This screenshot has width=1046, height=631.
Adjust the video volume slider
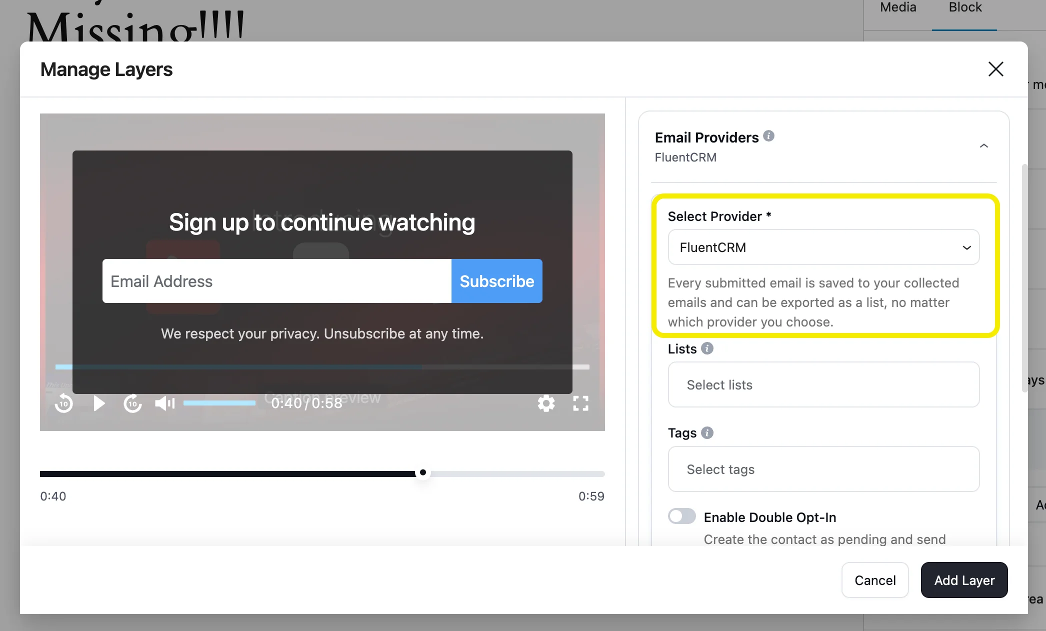[219, 403]
